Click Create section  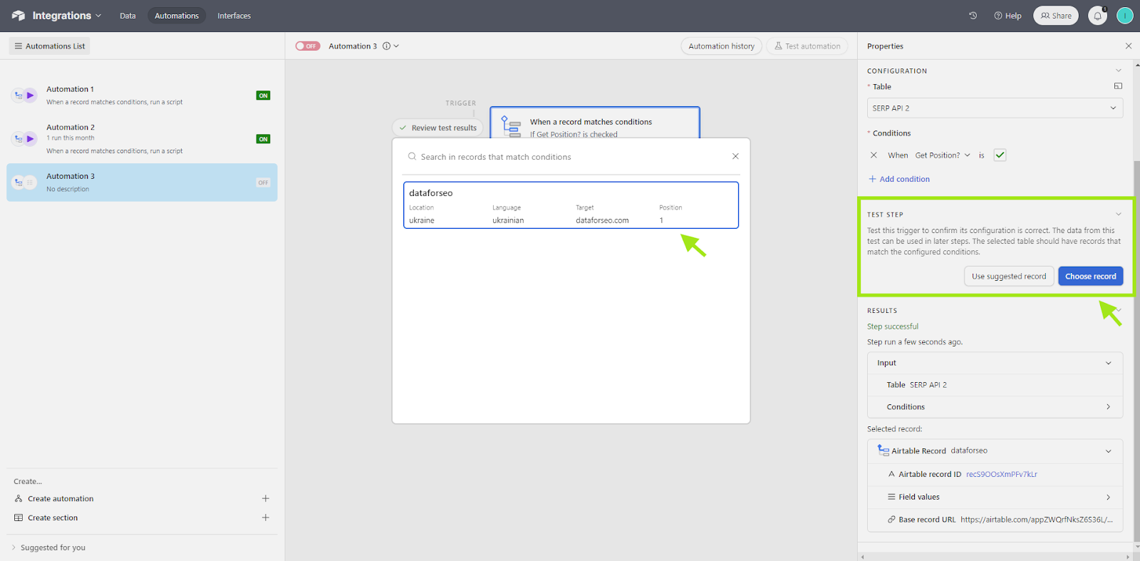[53, 518]
